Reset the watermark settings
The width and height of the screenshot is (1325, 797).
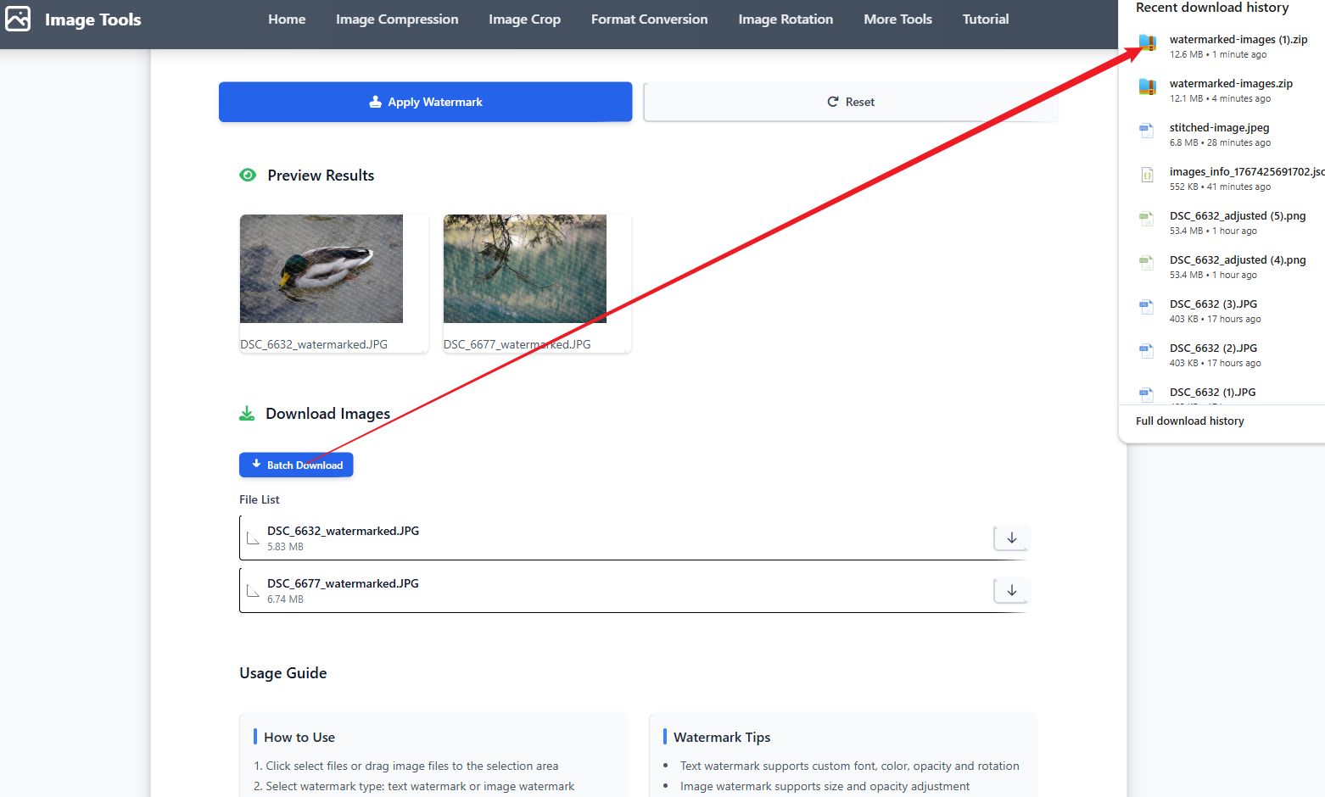pyautogui.click(x=851, y=102)
